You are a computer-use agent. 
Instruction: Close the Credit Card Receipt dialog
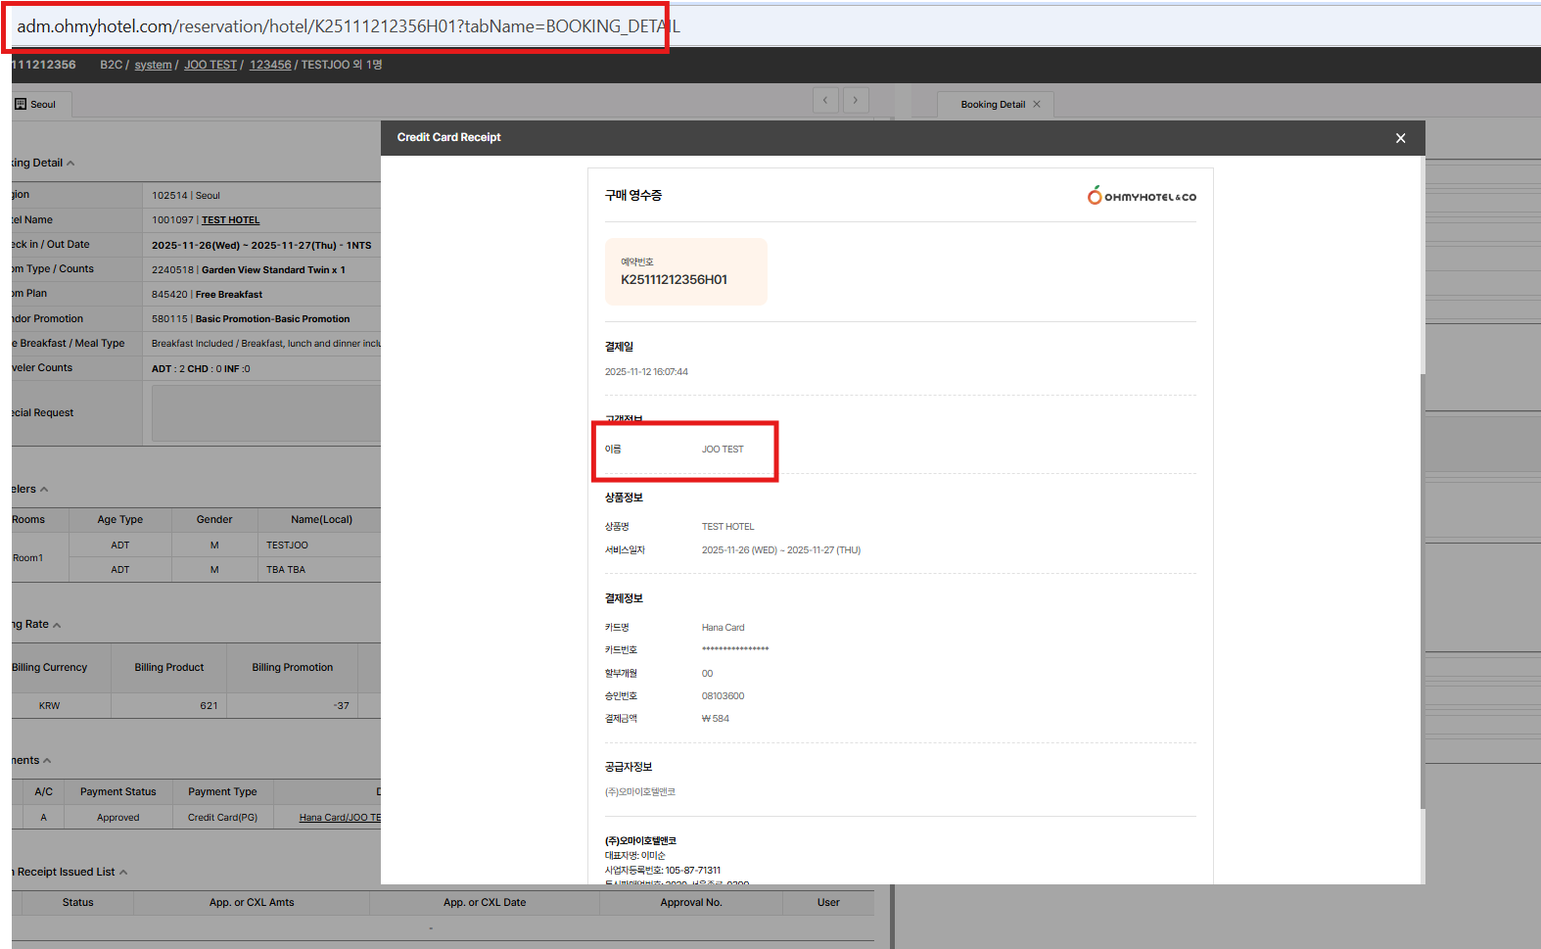point(1400,138)
